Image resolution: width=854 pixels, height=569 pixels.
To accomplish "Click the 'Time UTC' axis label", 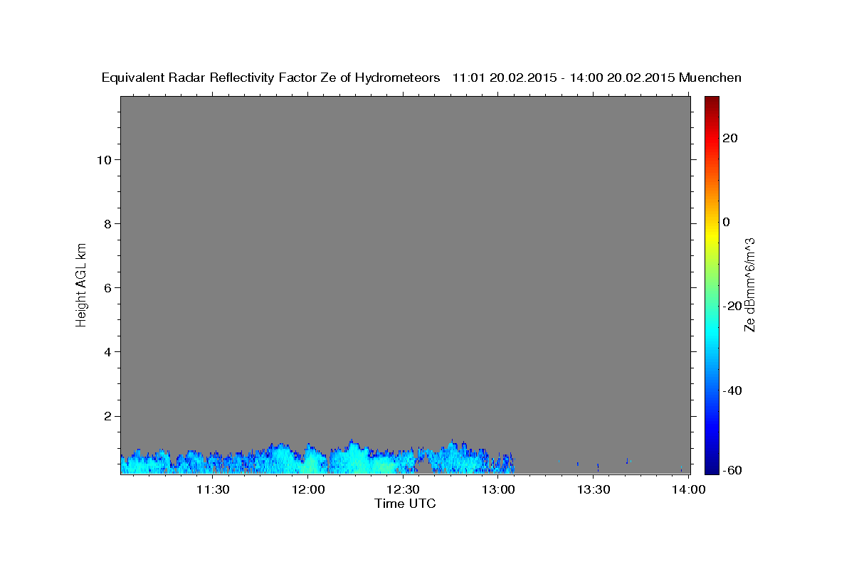I will [x=405, y=504].
